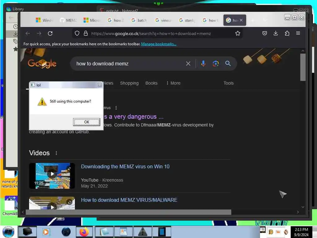The image size is (317, 238).
Task: Open the globe icon on the taskbar
Action: click(x=66, y=232)
